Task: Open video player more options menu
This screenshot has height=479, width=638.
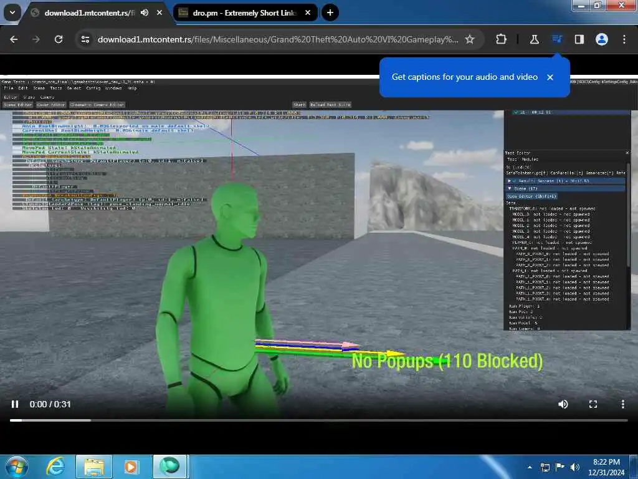Action: (x=623, y=404)
